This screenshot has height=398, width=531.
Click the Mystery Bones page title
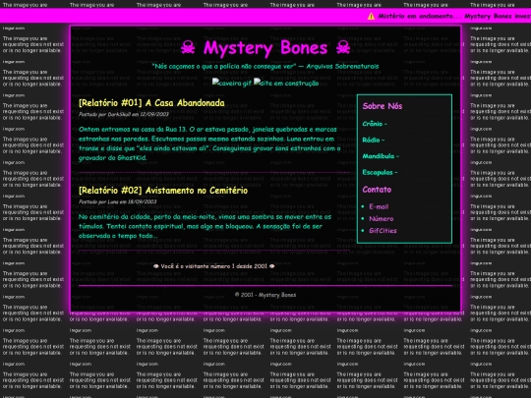point(265,47)
